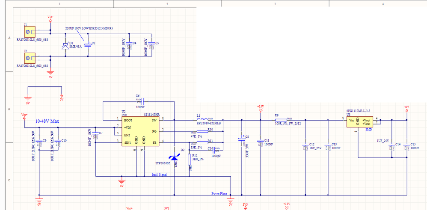The width and height of the screenshot is (427, 210).
Task: Select connector J2 FASTON symbol
Action: click(x=30, y=58)
